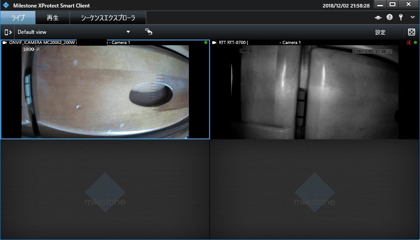Screen dimensions: 420x240
Task: Select the RTT RTT-8700 camera title bar
Action: click(315, 43)
